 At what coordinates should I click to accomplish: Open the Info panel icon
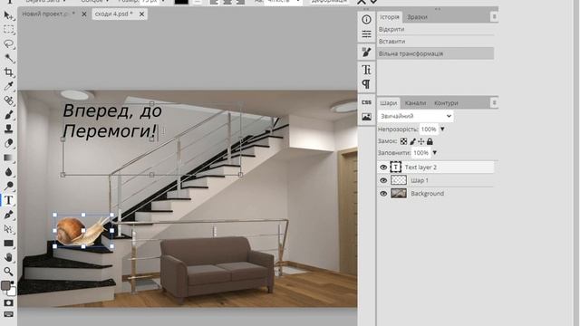pos(366,20)
